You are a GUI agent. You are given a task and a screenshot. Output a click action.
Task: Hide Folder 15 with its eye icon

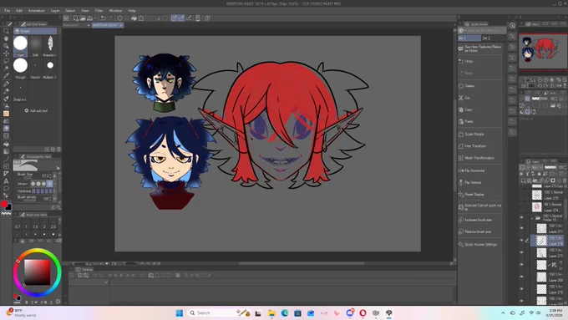[x=521, y=218]
